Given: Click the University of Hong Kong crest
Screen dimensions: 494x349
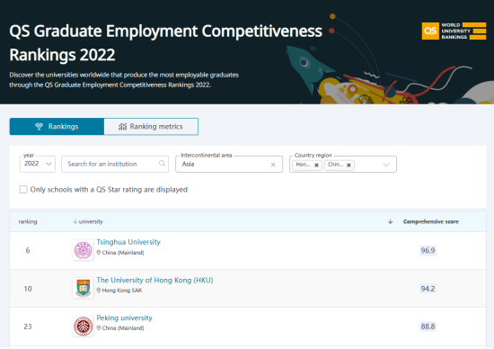Looking at the screenshot, I should pyautogui.click(x=83, y=288).
